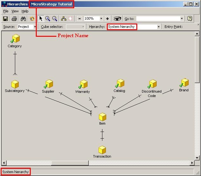Screen dimensions: 201x176
Task: Click the Item label text
Action: [x=102, y=123]
